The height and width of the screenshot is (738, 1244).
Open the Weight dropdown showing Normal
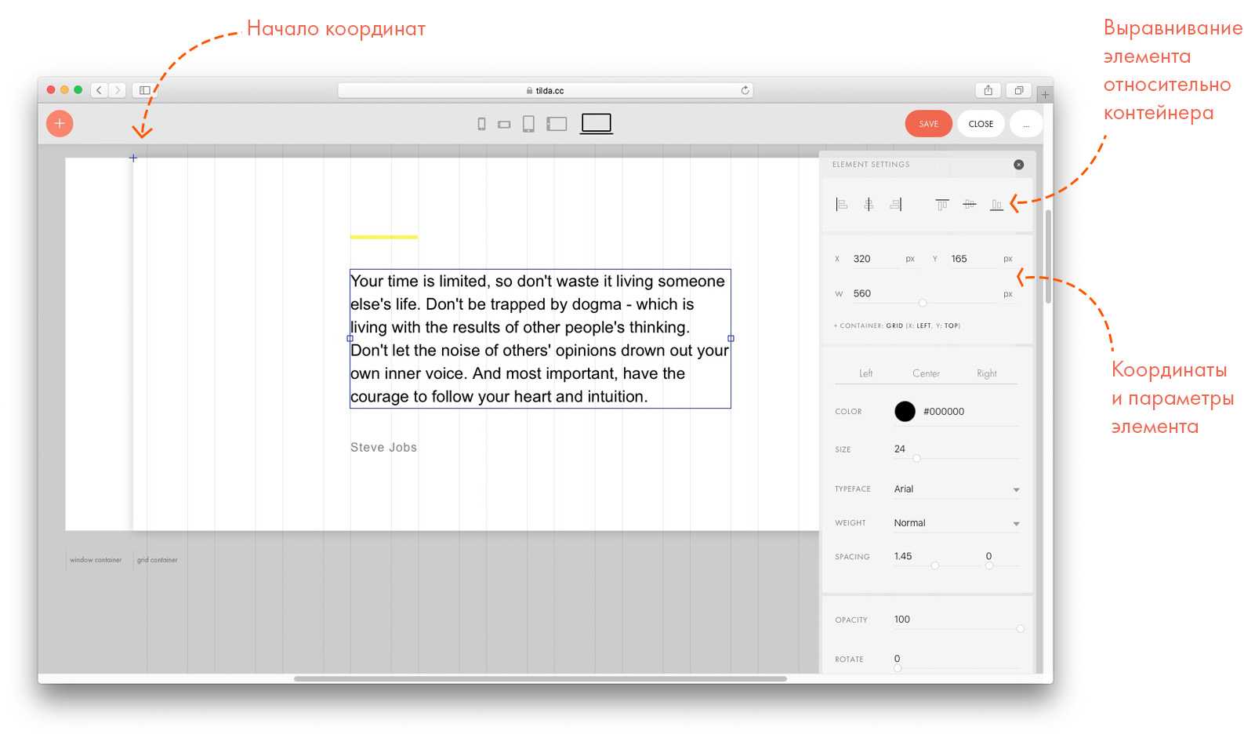(956, 523)
